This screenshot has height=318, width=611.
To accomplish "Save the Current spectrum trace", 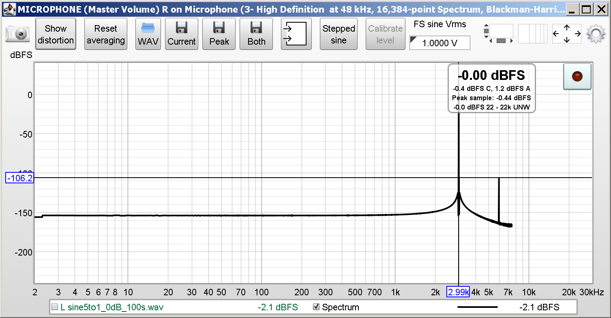I will (181, 34).
